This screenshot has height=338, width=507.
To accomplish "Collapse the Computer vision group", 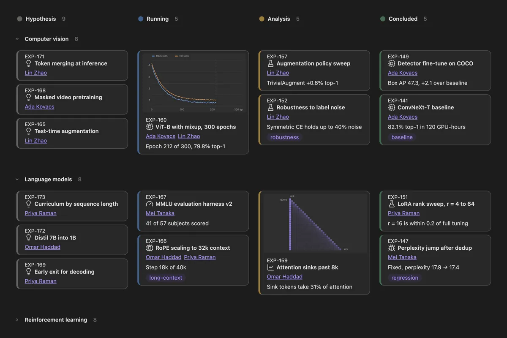I will (17, 39).
